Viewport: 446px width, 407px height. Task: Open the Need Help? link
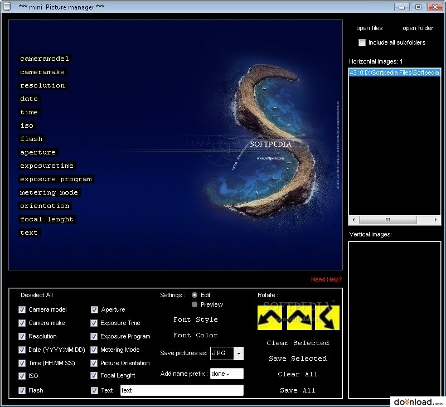[x=326, y=279]
